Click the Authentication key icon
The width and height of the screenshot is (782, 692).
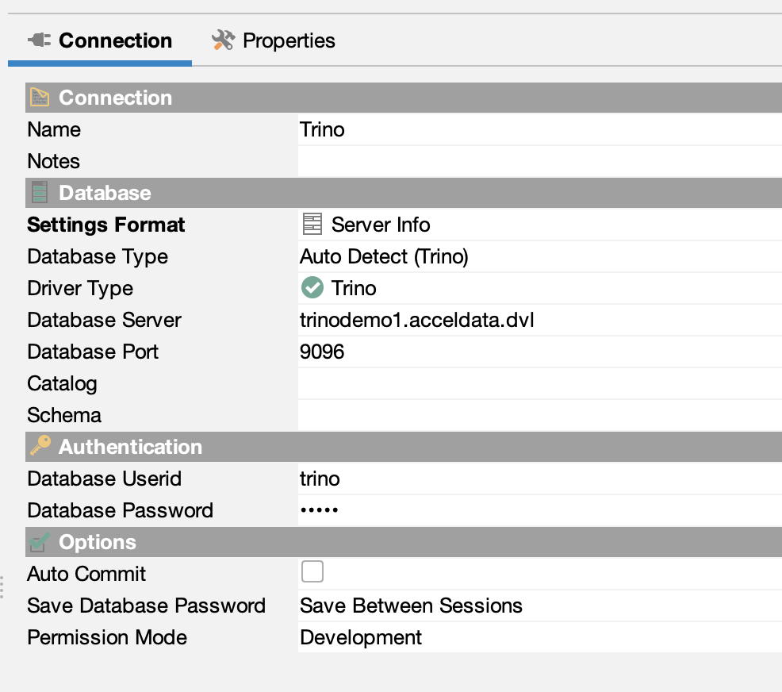[40, 445]
